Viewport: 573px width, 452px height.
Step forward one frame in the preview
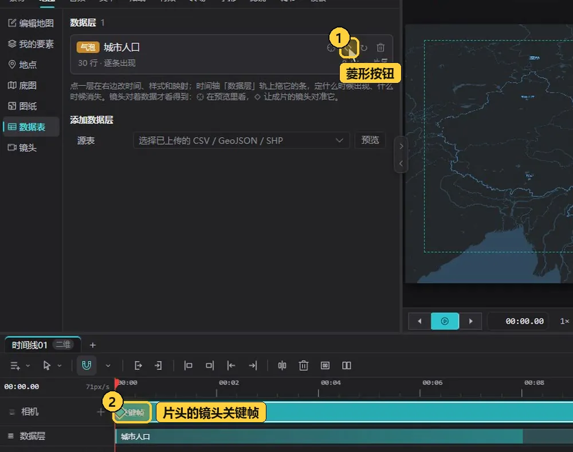pos(470,321)
